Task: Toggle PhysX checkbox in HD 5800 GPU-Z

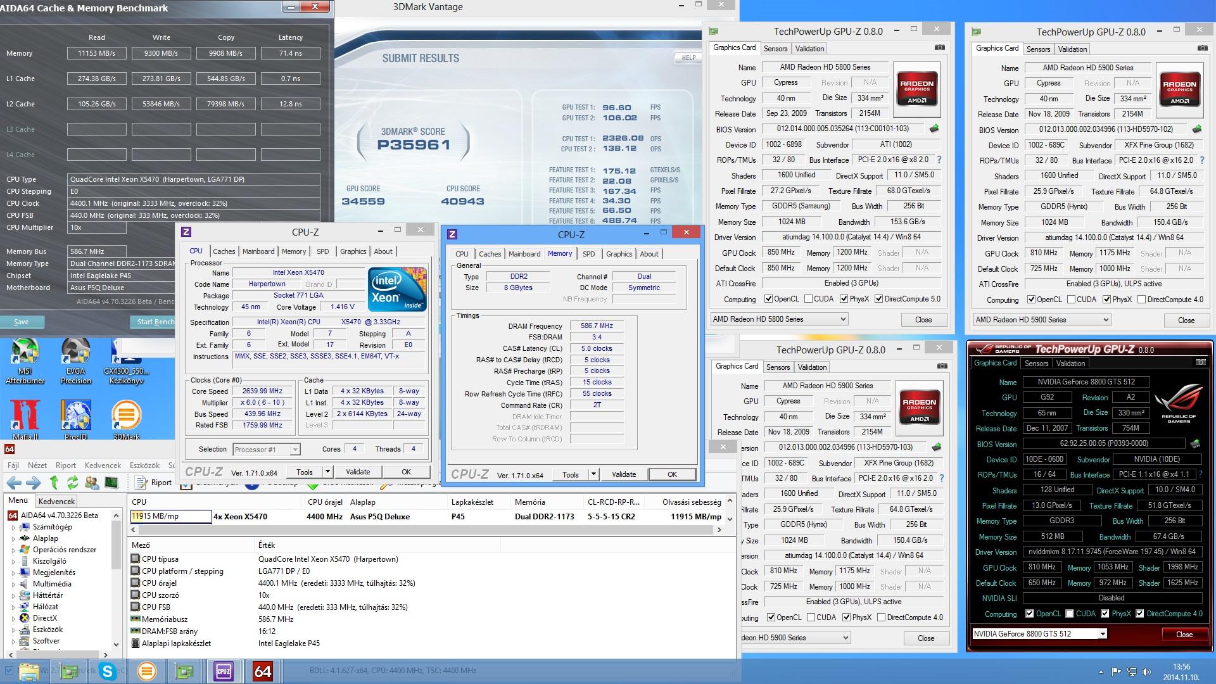Action: click(x=844, y=299)
